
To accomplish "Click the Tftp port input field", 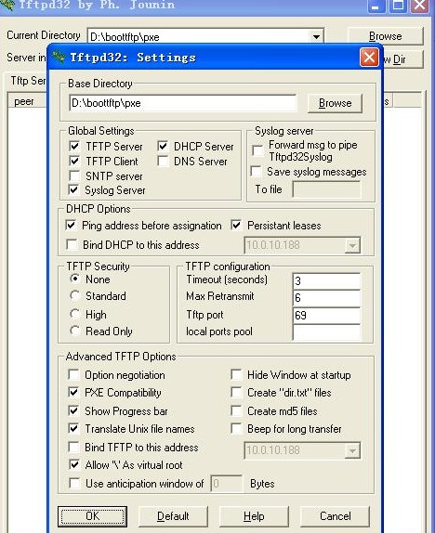I will click(326, 315).
